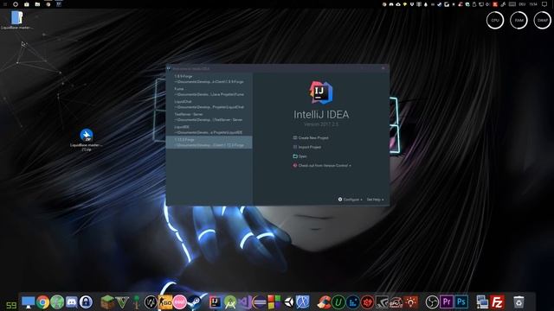
Task: Click the CPU monitor circle widget
Action: (495, 20)
